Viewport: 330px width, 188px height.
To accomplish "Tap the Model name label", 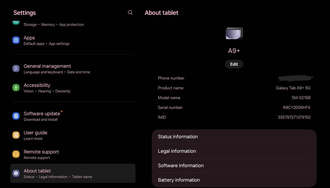I will (169, 98).
